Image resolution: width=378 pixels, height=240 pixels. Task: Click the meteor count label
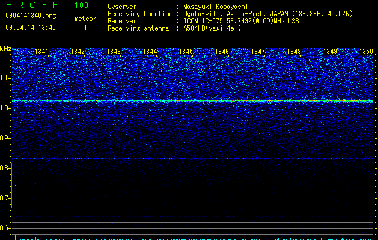(x=85, y=19)
